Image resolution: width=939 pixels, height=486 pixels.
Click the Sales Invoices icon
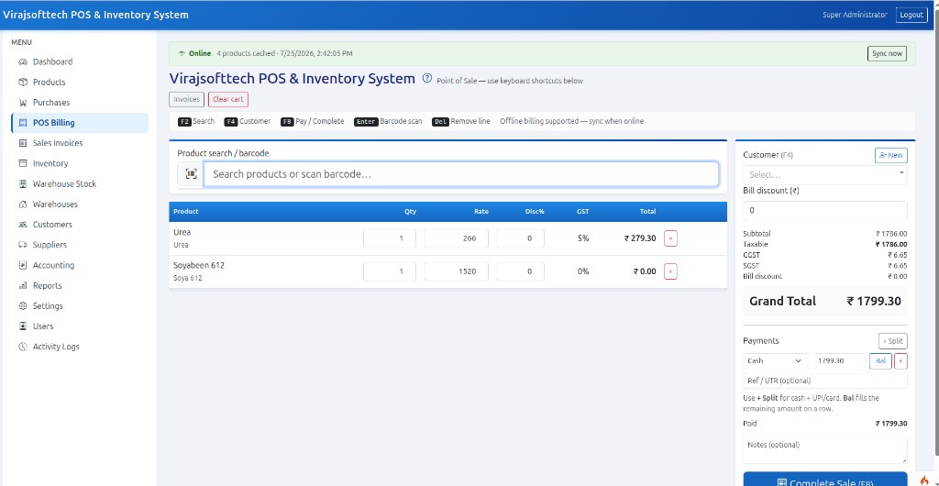point(23,143)
